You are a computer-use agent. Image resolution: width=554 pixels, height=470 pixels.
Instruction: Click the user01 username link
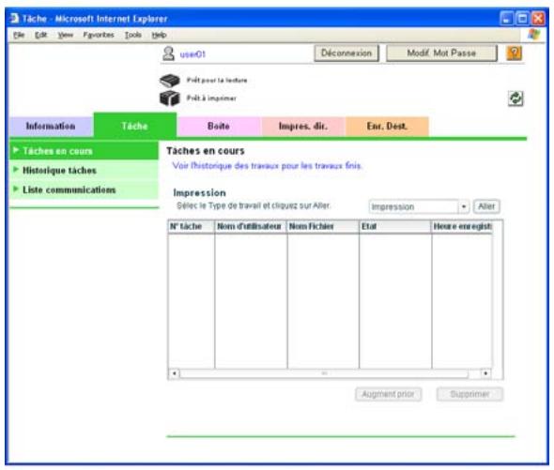192,54
